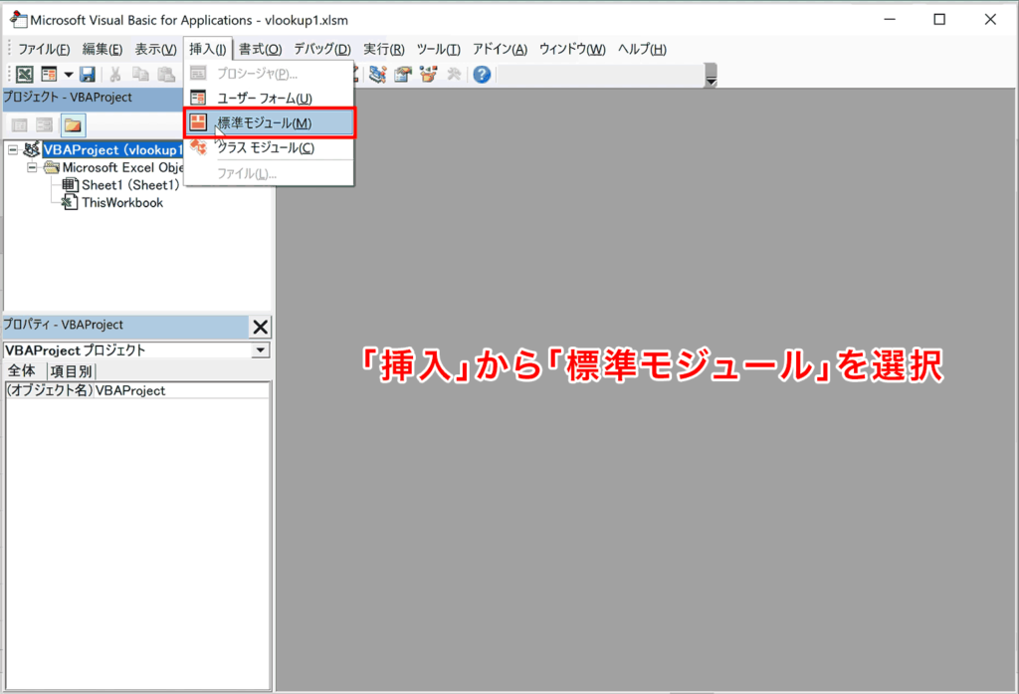The height and width of the screenshot is (694, 1019).
Task: Click the toolbar options overflow arrow
Action: 711,76
